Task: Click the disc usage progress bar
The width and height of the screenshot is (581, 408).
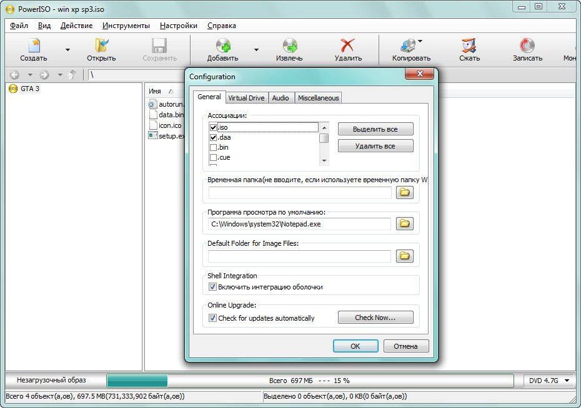Action: (310, 381)
